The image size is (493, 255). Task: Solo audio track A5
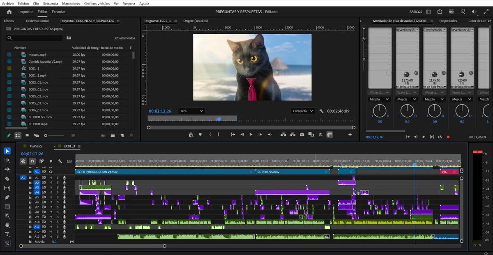tap(58, 198)
